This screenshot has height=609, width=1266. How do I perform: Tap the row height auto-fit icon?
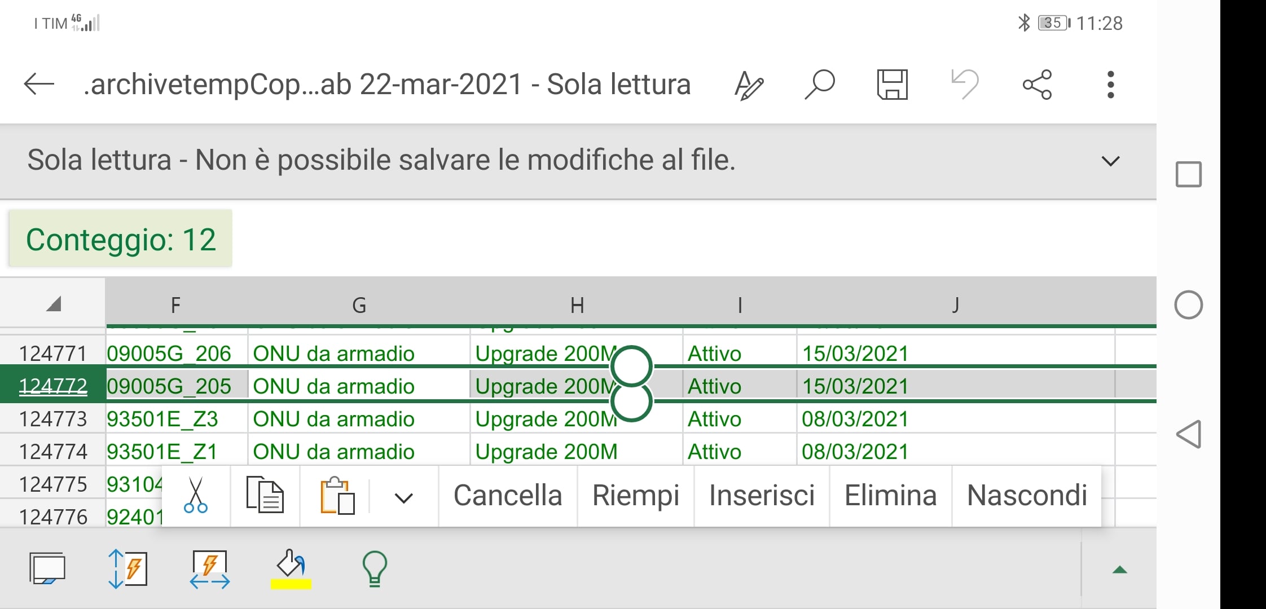point(128,568)
